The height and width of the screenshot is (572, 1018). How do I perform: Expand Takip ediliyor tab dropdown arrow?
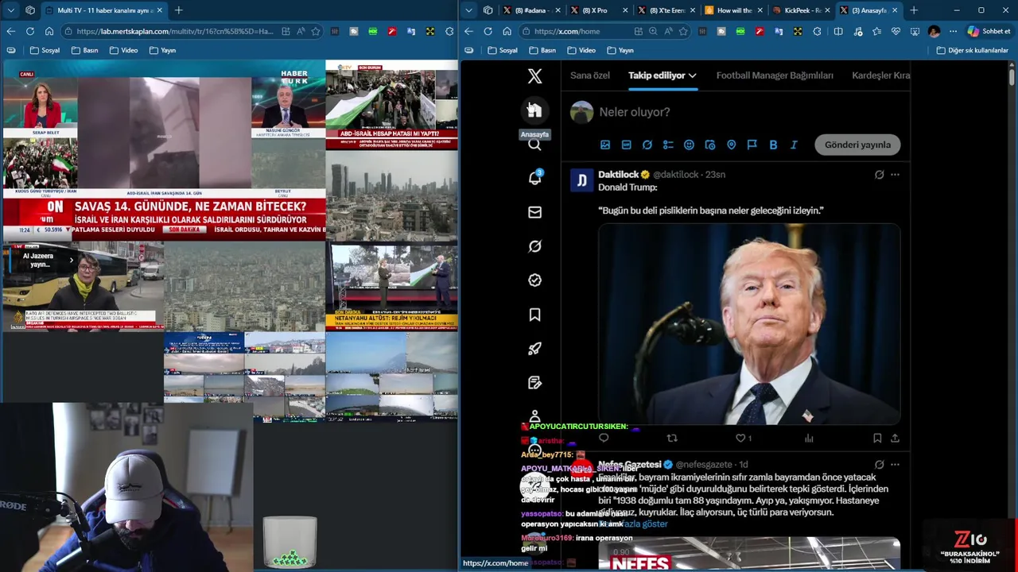coord(692,75)
